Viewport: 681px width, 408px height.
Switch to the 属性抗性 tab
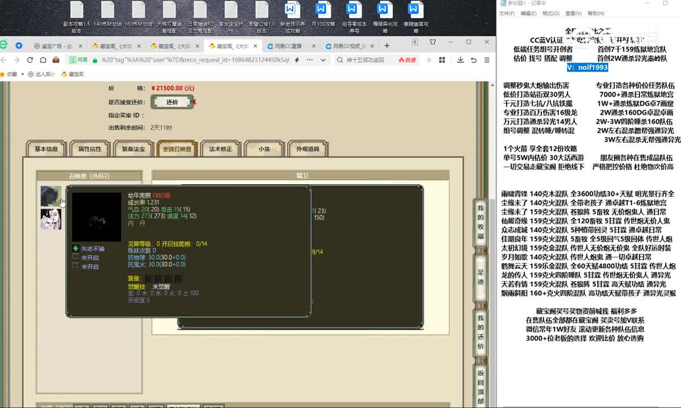click(90, 150)
